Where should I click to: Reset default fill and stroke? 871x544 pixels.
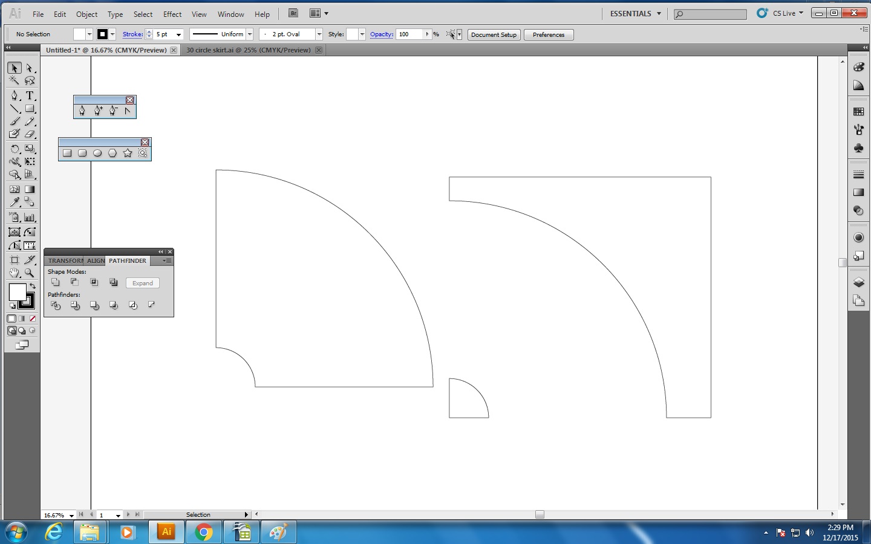point(13,306)
